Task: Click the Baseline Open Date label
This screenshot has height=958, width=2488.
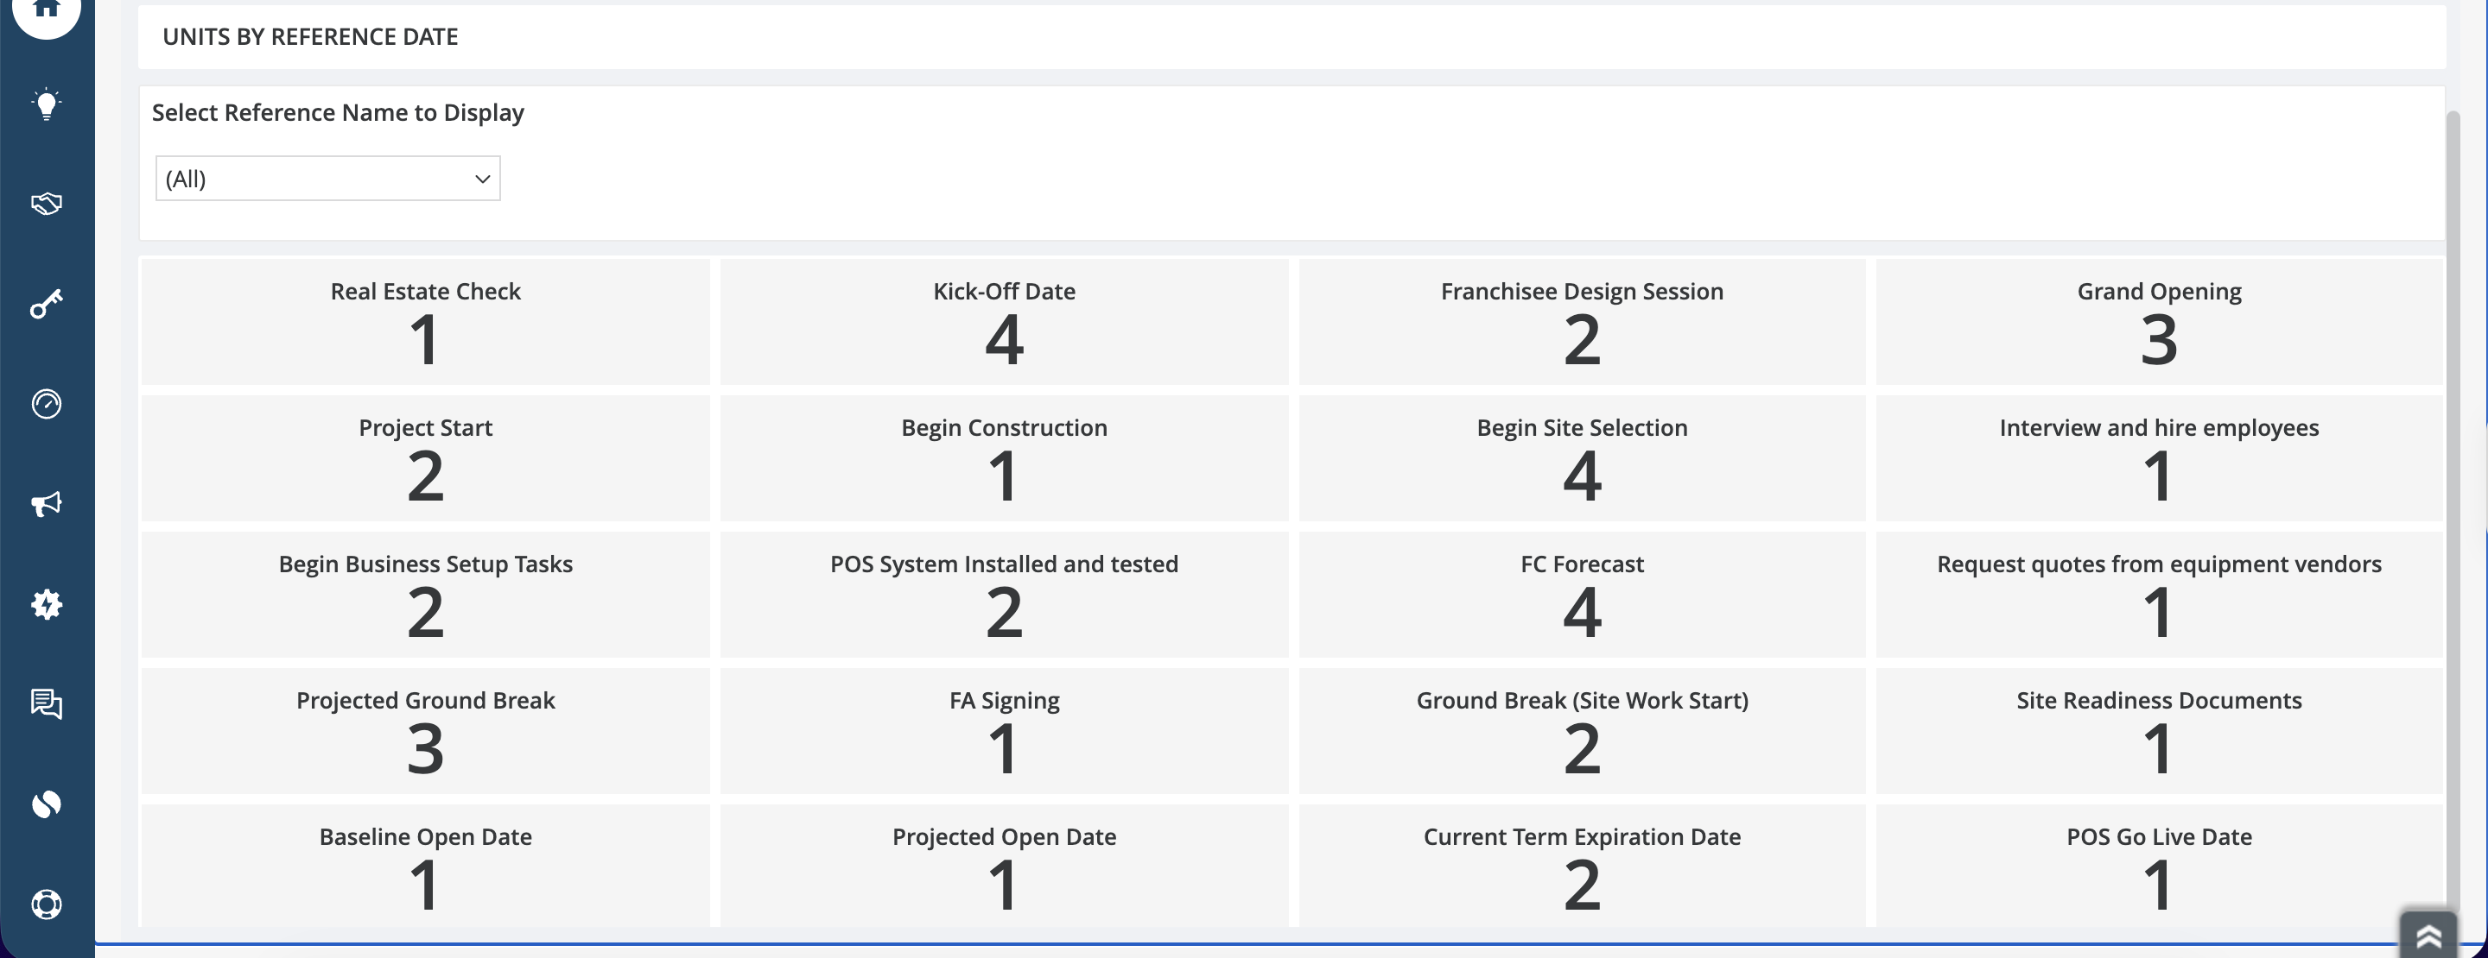Action: [x=425, y=836]
